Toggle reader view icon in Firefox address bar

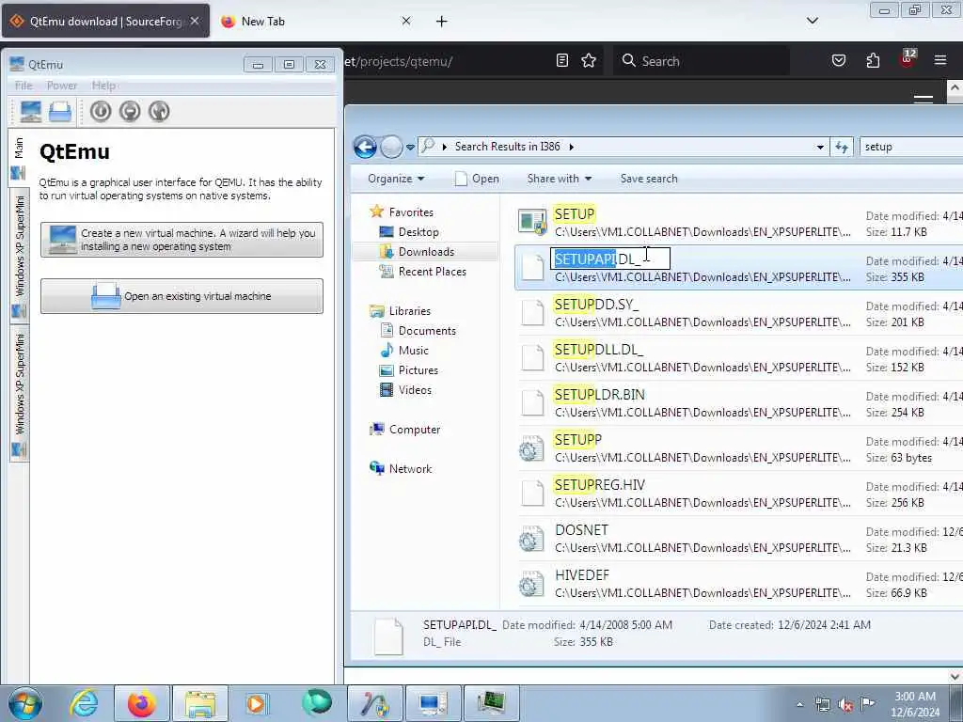[x=562, y=60]
